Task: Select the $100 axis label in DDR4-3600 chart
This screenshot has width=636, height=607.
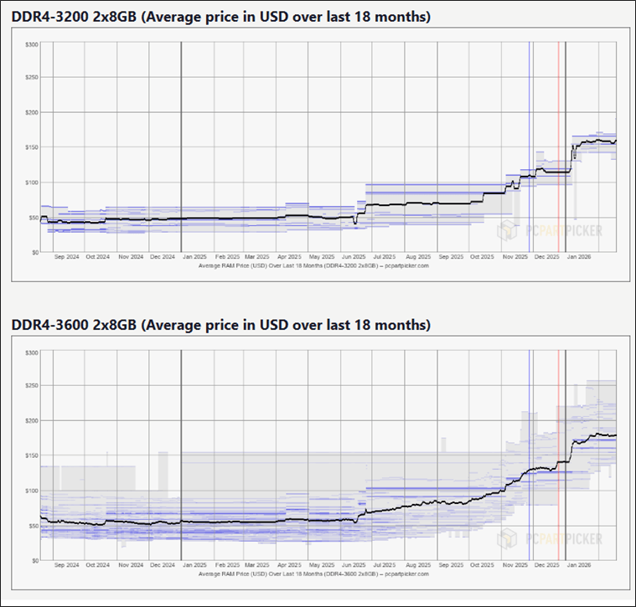Action: 32,491
